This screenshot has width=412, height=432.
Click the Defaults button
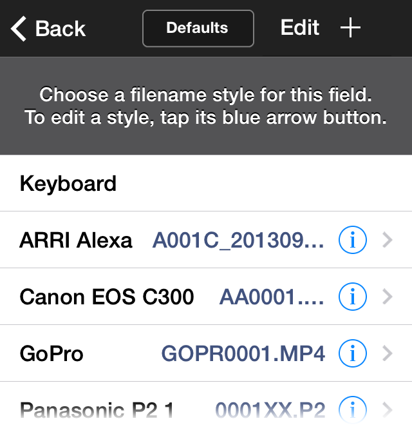(x=198, y=28)
